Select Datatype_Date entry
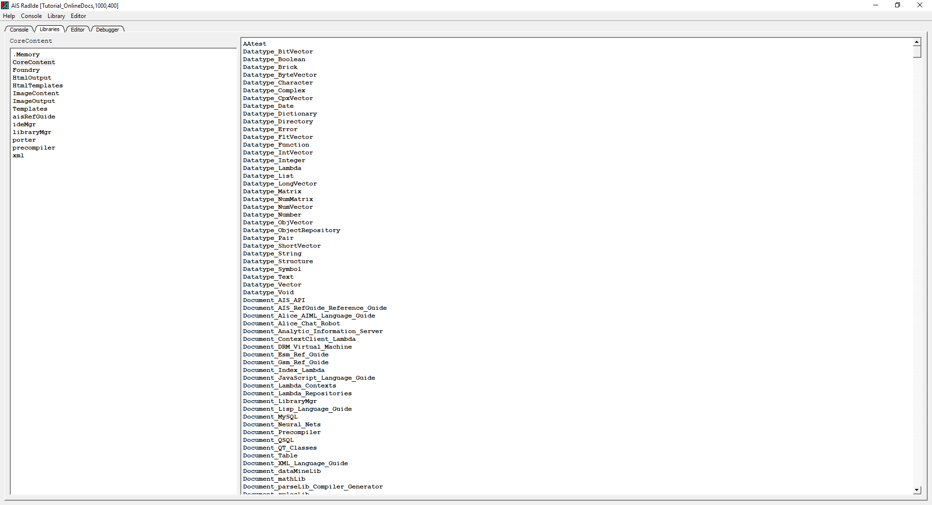Image resolution: width=932 pixels, height=505 pixels. click(x=268, y=106)
